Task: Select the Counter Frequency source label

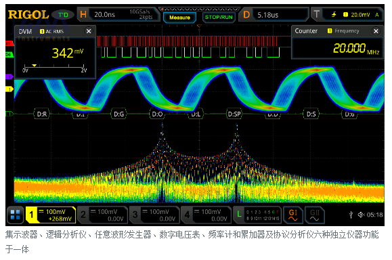Action: click(x=343, y=30)
